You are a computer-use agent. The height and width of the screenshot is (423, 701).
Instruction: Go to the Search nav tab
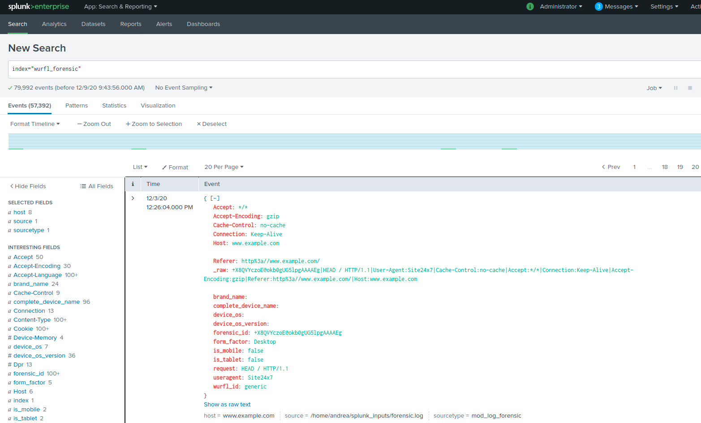pos(17,24)
